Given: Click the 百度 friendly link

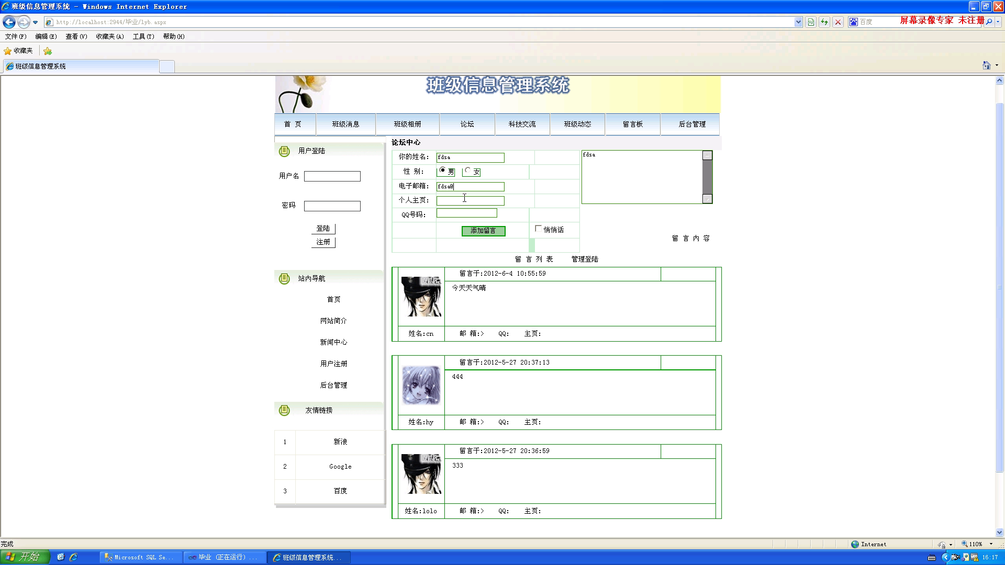Looking at the screenshot, I should tap(340, 491).
